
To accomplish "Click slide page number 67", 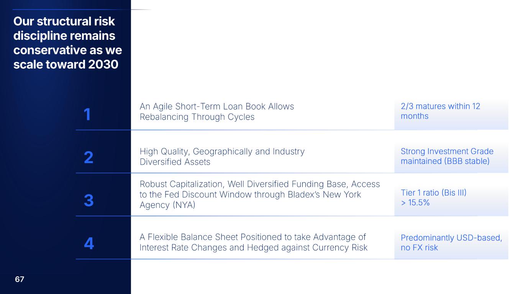I will [20, 279].
